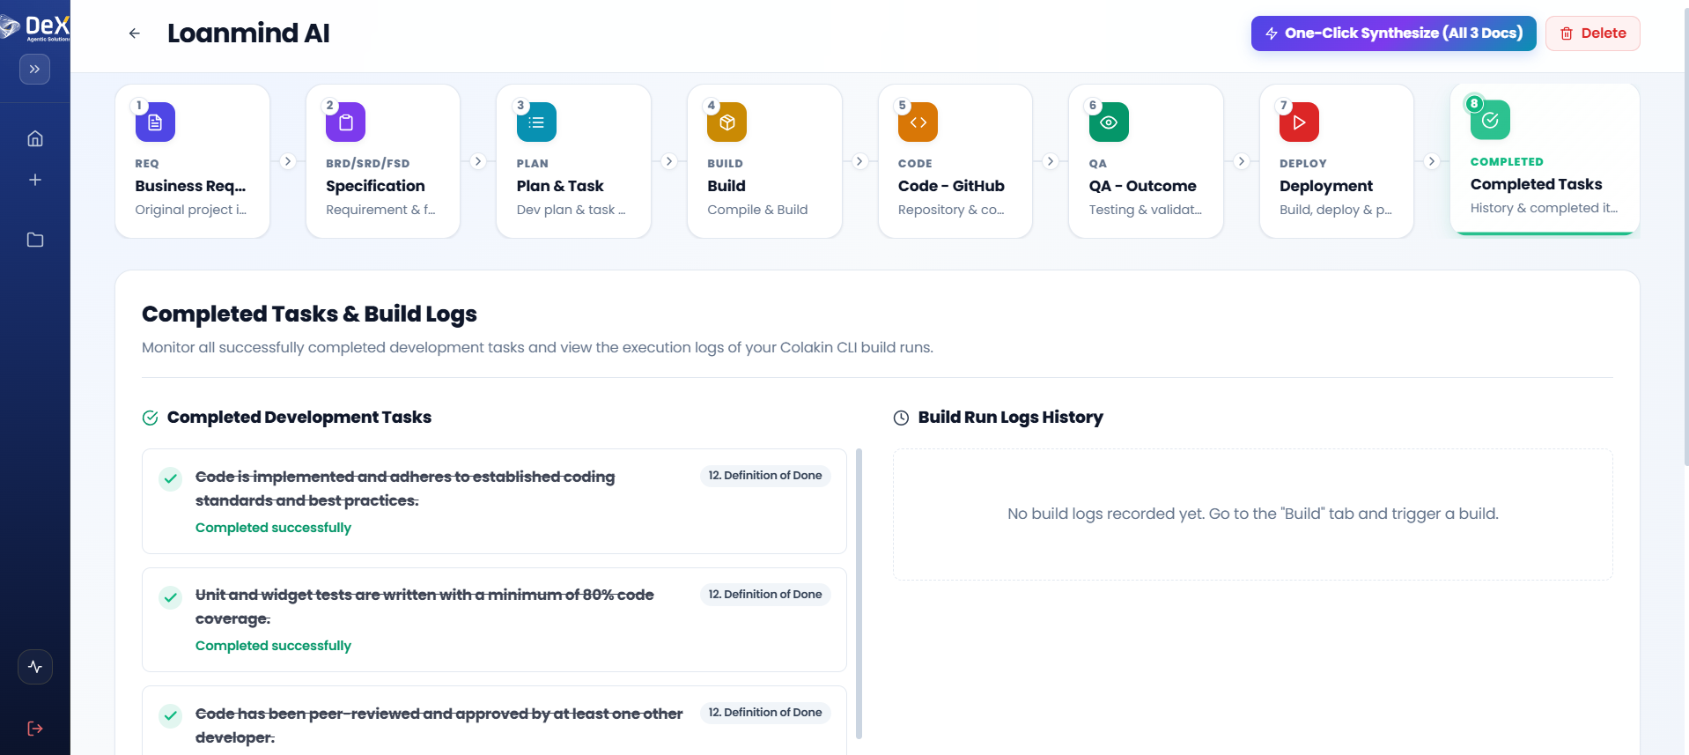The image size is (1689, 755).
Task: Click the 'Build Run Logs History' heading
Action: click(x=1010, y=418)
